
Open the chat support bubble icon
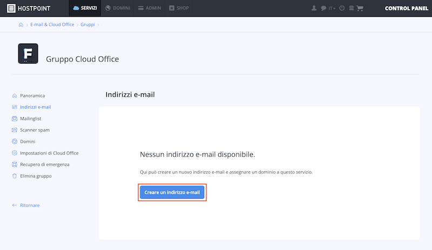pyautogui.click(x=323, y=8)
